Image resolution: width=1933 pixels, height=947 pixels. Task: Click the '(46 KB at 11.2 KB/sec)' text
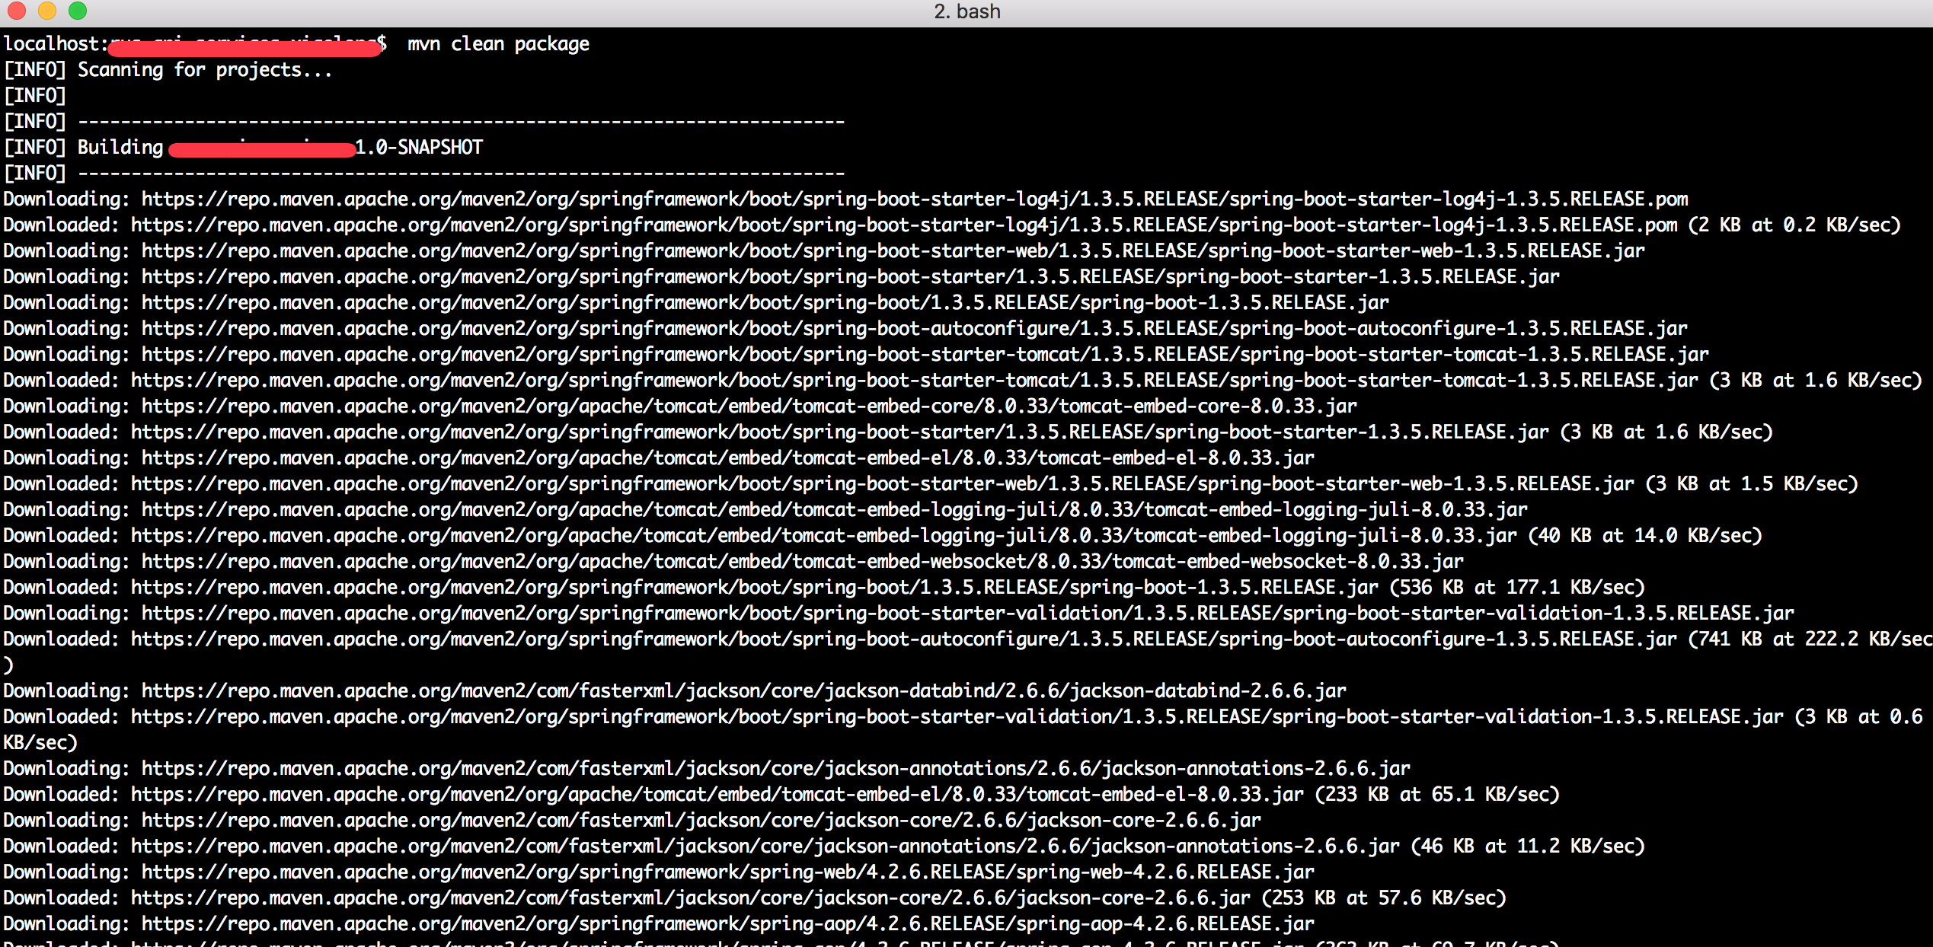point(1529,847)
